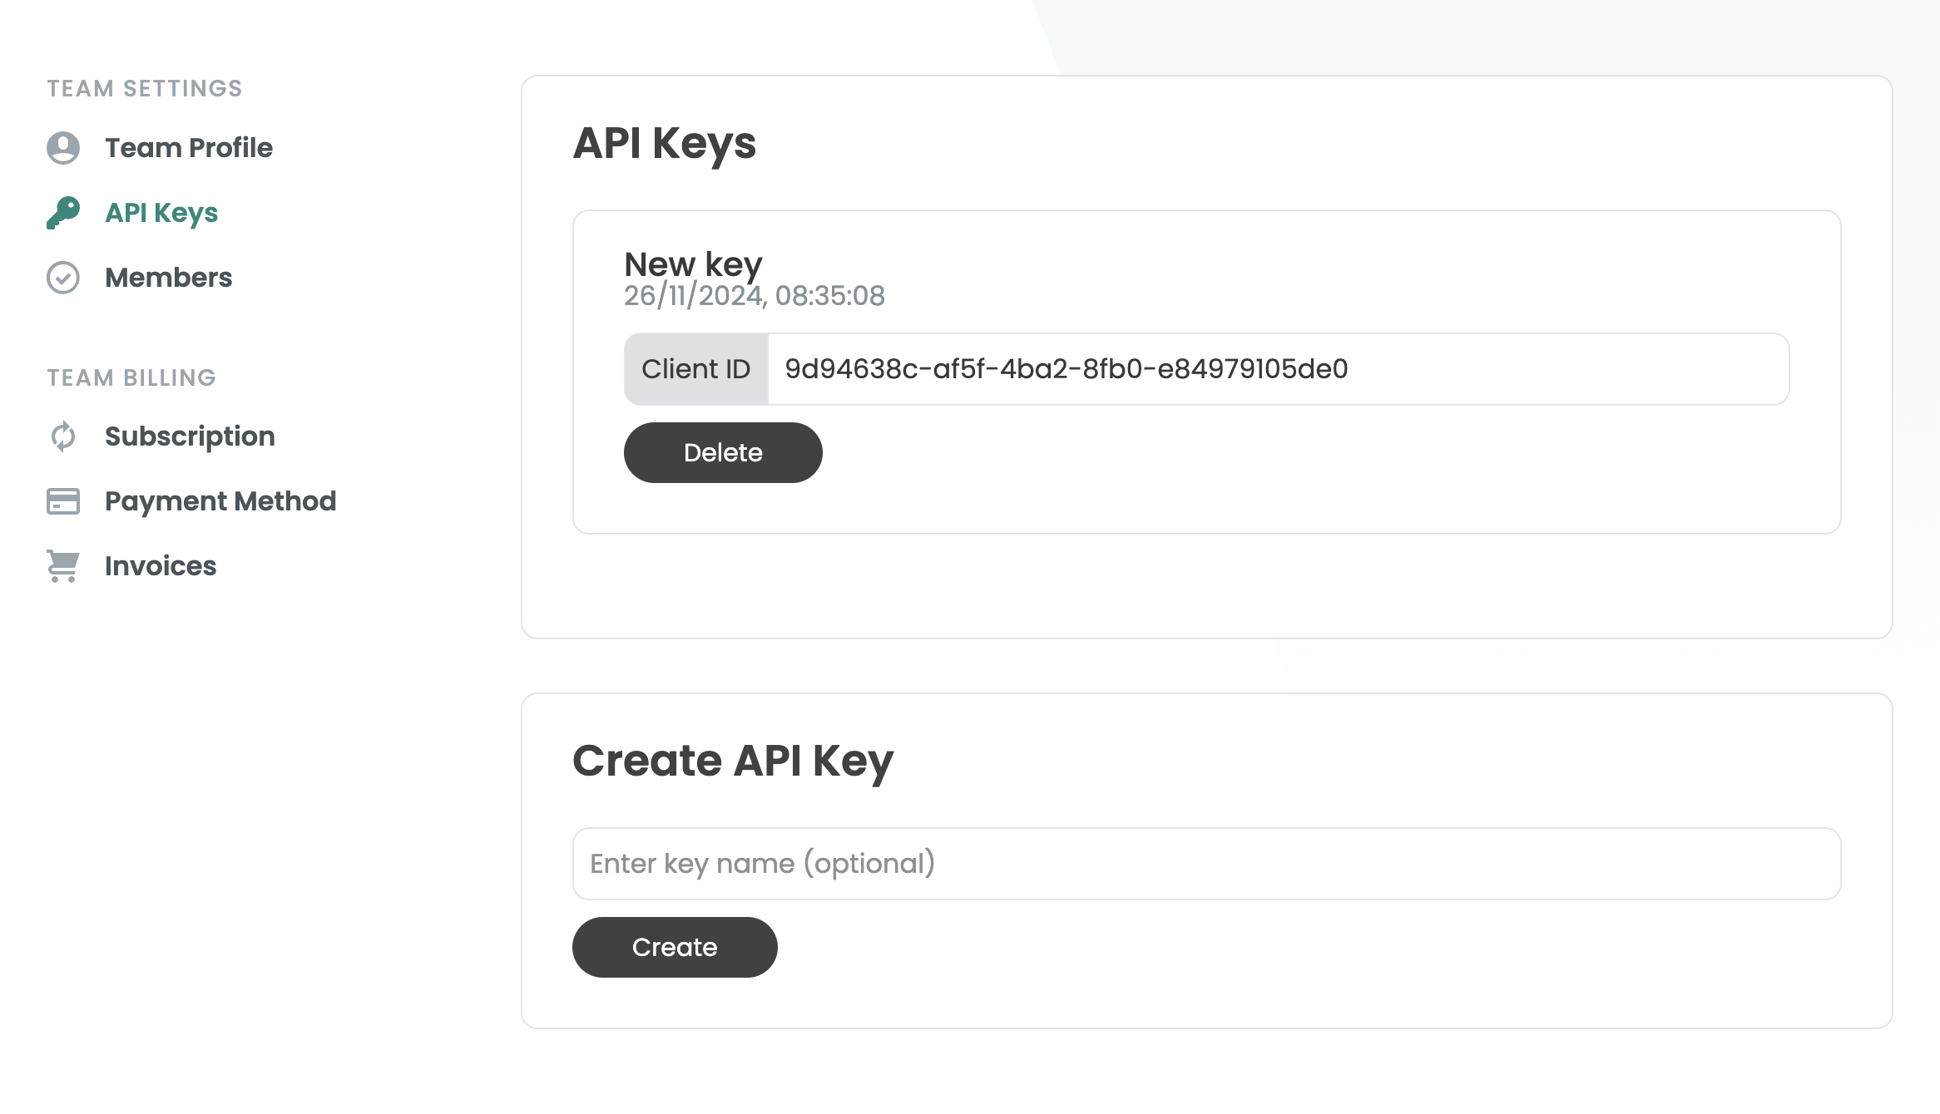The height and width of the screenshot is (1114, 1940).
Task: Go to the Members section
Action: (x=168, y=278)
